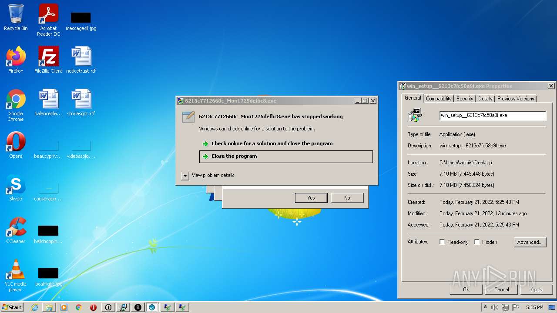Select noticetrust.rtf document icon
The height and width of the screenshot is (313, 557).
[x=81, y=60]
